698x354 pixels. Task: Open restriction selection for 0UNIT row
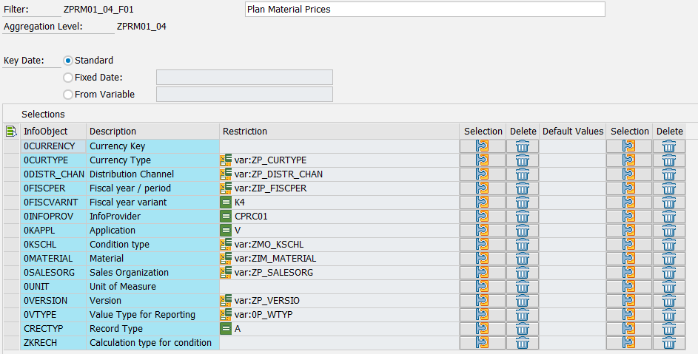(482, 287)
